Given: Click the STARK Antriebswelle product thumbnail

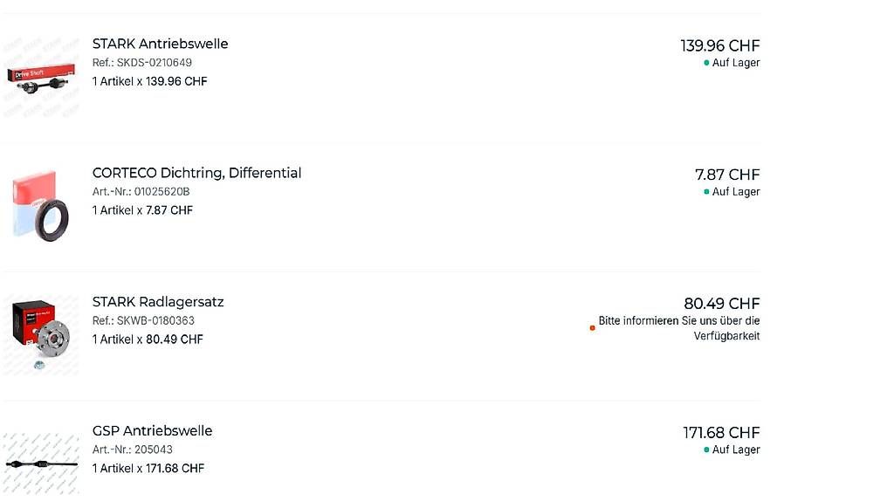Looking at the screenshot, I should click(x=40, y=76).
